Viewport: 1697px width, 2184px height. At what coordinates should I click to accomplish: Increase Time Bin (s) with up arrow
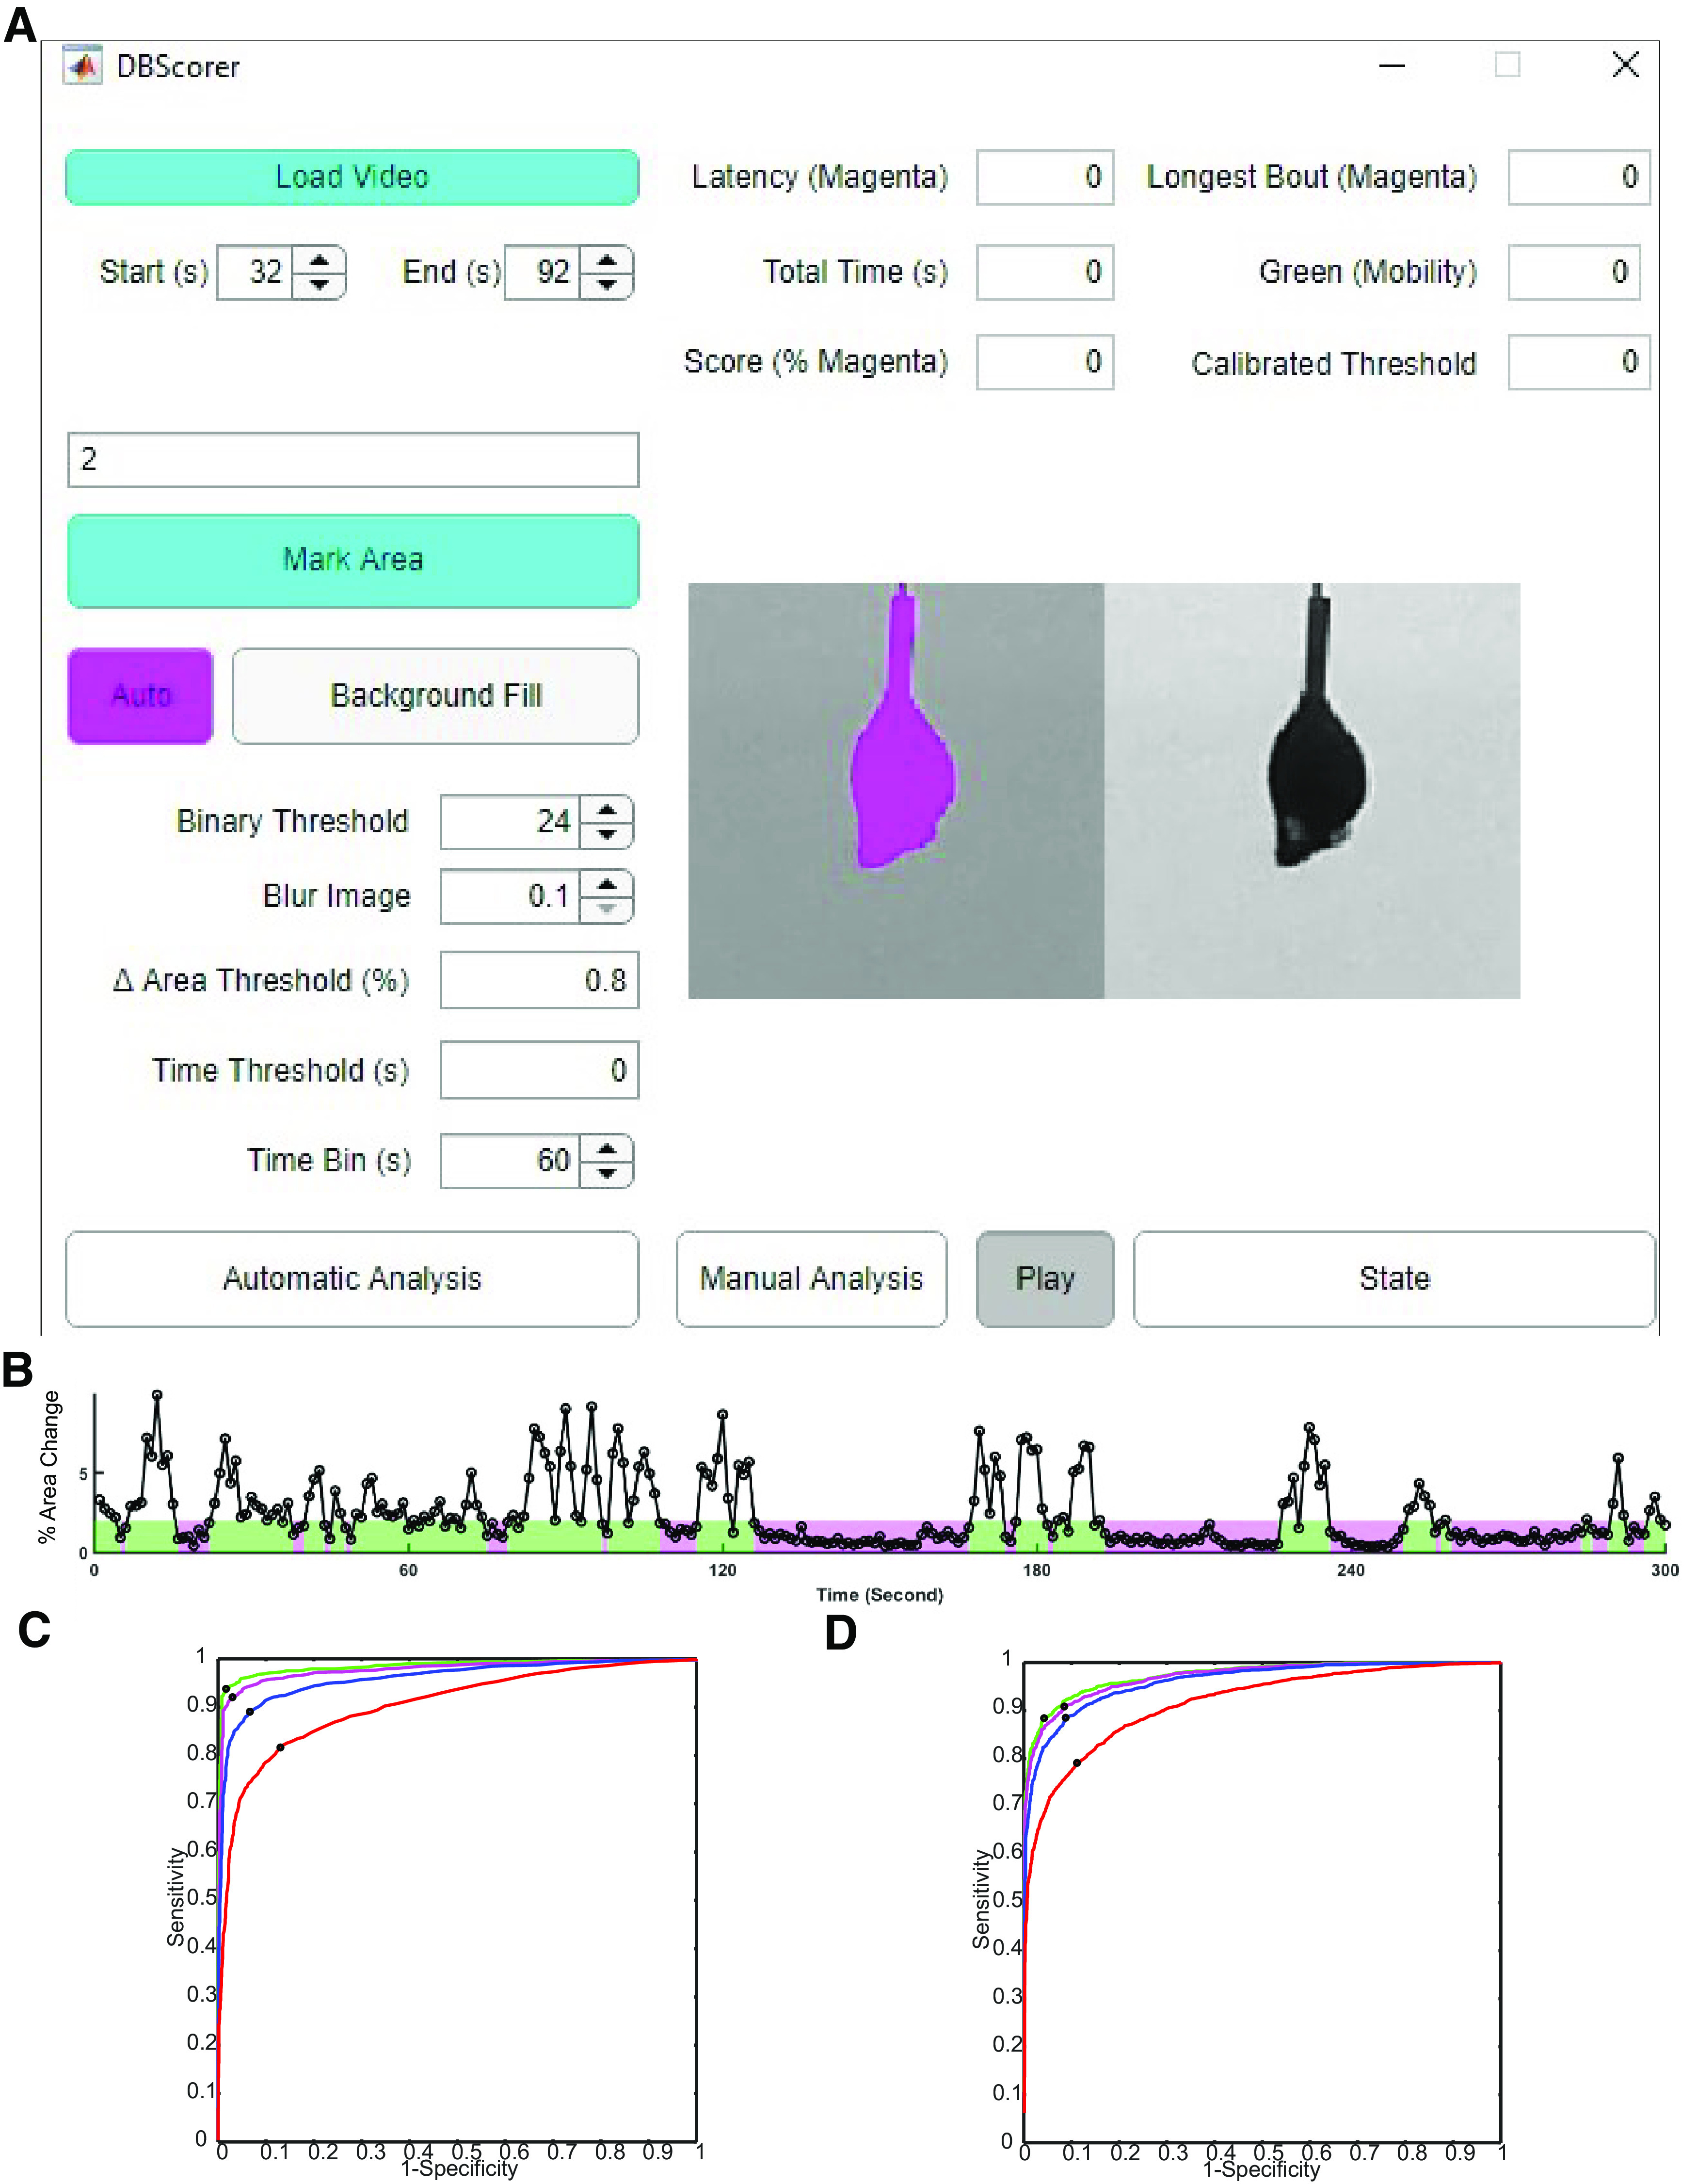pyautogui.click(x=607, y=1148)
